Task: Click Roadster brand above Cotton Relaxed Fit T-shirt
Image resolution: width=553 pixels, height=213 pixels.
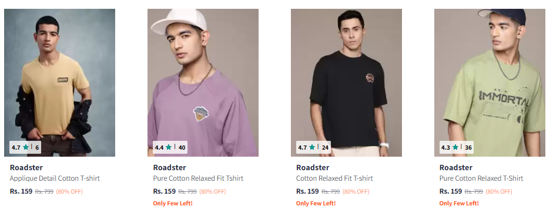Action: [x=313, y=168]
